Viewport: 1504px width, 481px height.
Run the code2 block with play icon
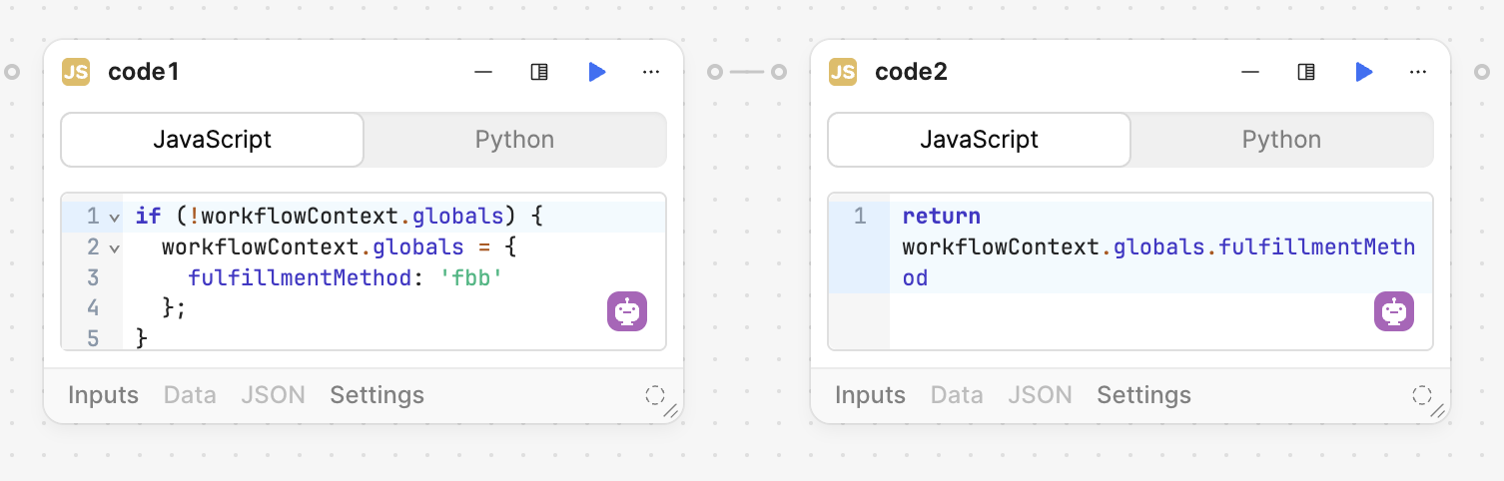click(1364, 72)
